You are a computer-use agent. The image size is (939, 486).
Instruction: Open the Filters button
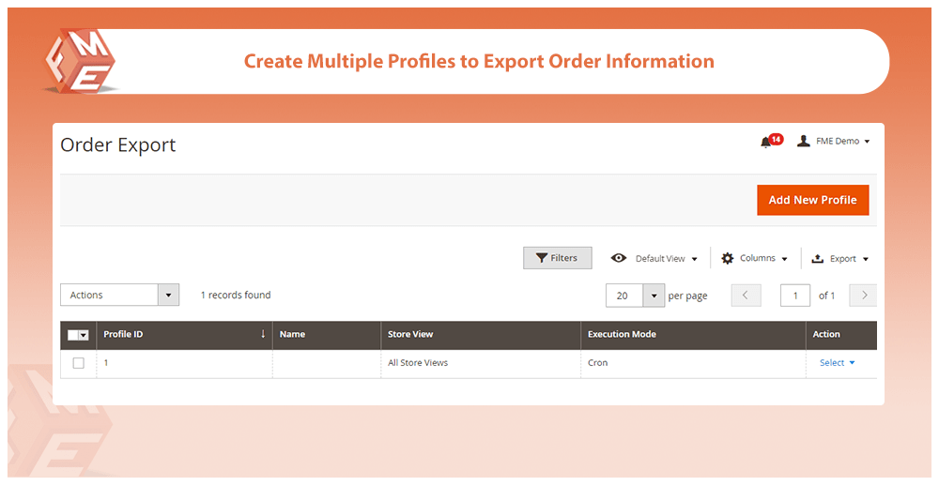pos(557,258)
